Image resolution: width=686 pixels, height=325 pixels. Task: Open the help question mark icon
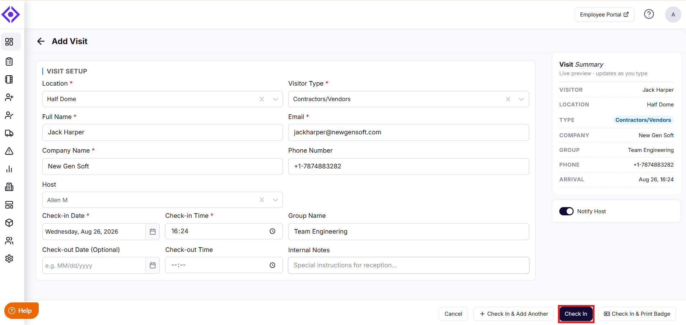pyautogui.click(x=649, y=14)
